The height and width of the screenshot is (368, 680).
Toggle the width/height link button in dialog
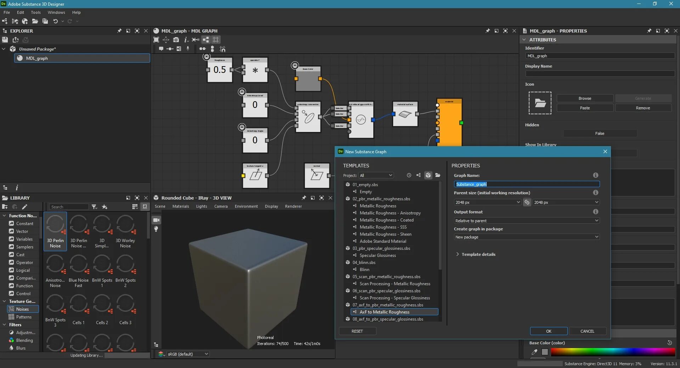[x=527, y=202]
